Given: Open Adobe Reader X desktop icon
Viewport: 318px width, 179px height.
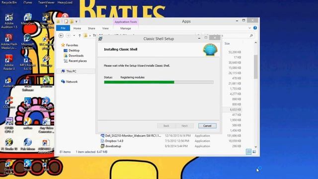Looking at the screenshot, I should (9, 63).
